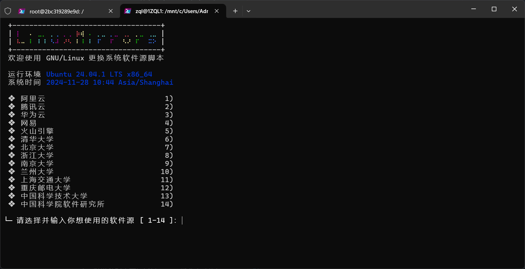
Task: Expand the new tab profile dropdown chevron
Action: pos(248,11)
